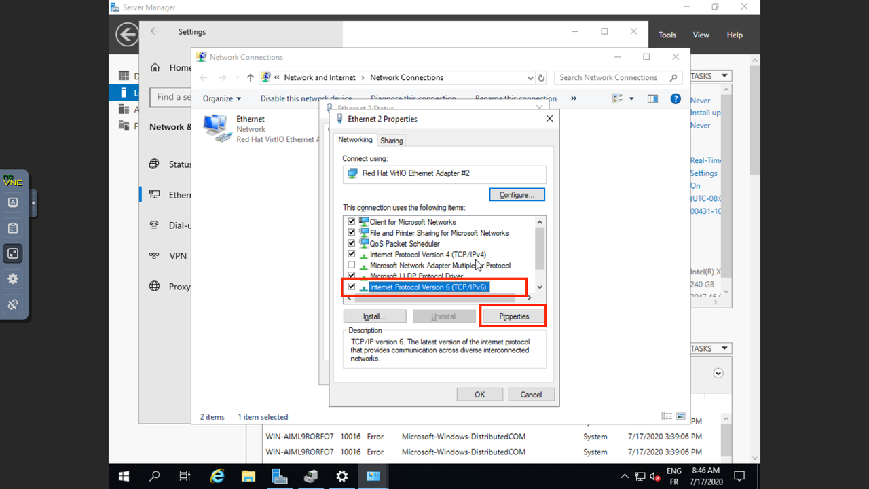
Task: Click Disable this network device
Action: pos(306,98)
